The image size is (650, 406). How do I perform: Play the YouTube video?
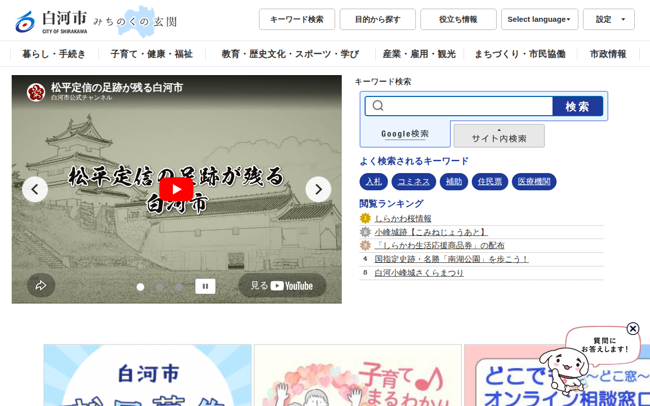176,189
